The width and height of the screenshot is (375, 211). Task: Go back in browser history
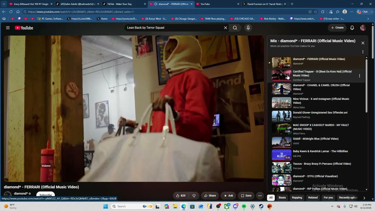tap(4, 12)
